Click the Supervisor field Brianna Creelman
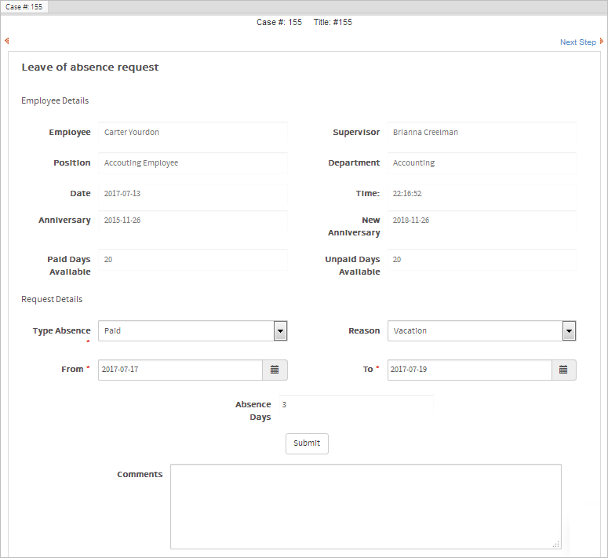 (482, 133)
